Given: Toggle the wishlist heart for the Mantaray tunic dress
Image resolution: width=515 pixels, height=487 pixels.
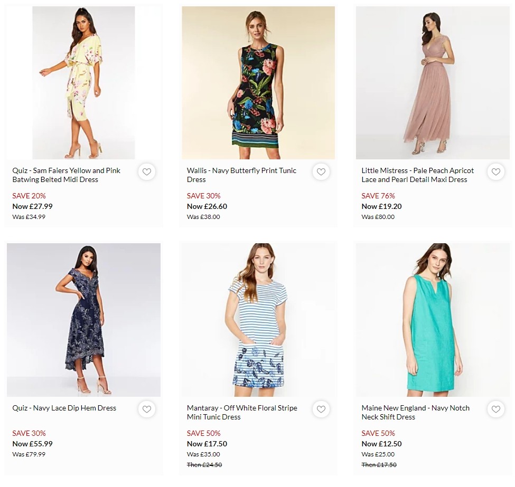Looking at the screenshot, I should tap(321, 409).
